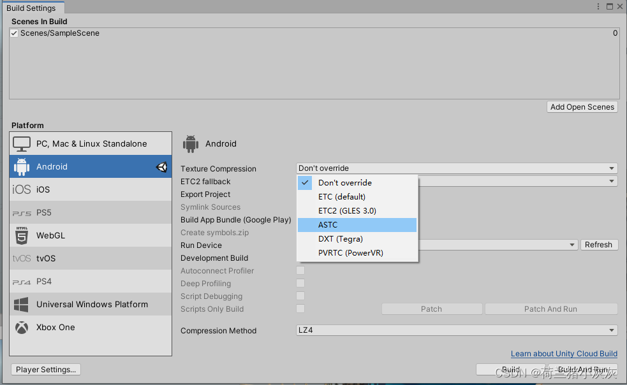Select the tvOS platform row
This screenshot has width=627, height=385.
pos(91,259)
